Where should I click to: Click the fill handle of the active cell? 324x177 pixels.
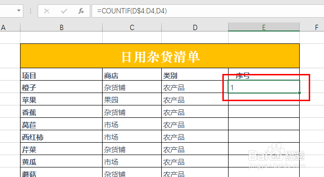coord(299,93)
